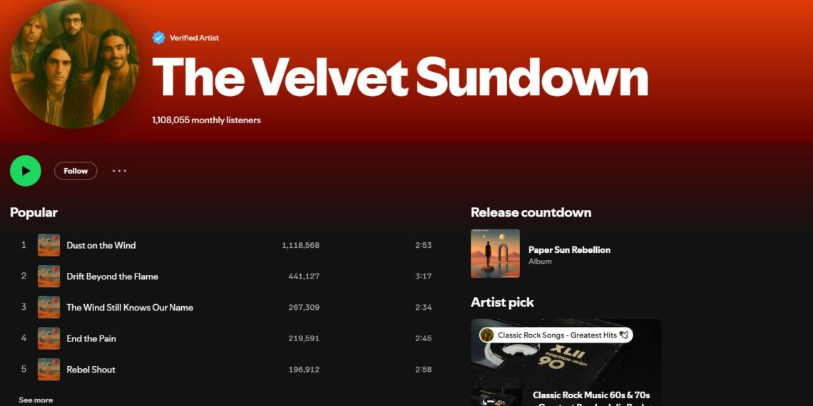Click Dust on the Wind cover art

tap(48, 245)
